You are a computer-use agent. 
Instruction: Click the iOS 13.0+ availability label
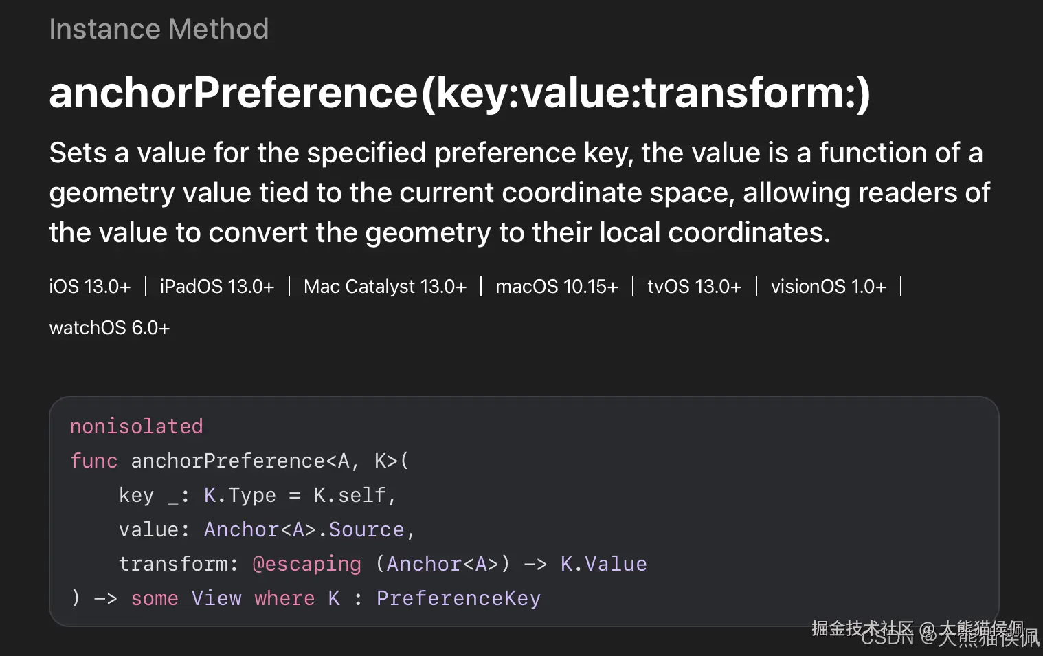(x=90, y=287)
